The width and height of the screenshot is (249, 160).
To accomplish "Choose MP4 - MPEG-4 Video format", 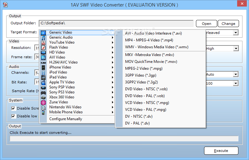I will 160,40.
